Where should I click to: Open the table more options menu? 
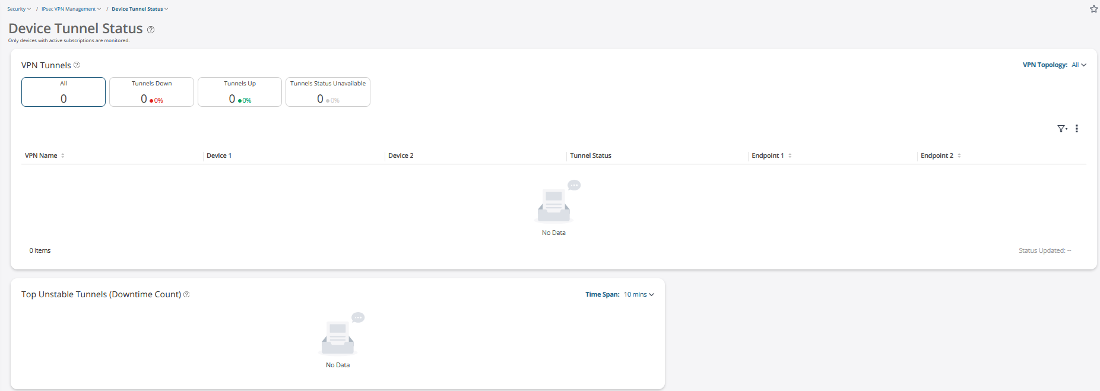coord(1077,129)
